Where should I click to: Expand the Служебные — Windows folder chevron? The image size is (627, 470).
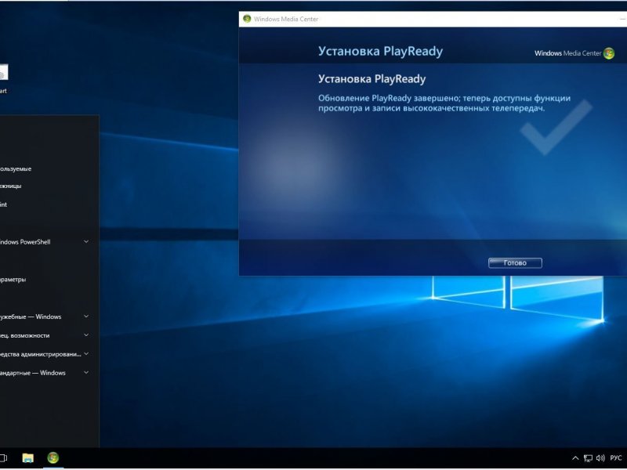click(x=86, y=316)
